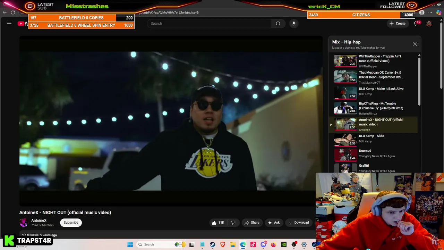The height and width of the screenshot is (250, 444).
Task: Play WillThaRapper - Trappin Ain't Dead thumbnail
Action: [x=345, y=61]
